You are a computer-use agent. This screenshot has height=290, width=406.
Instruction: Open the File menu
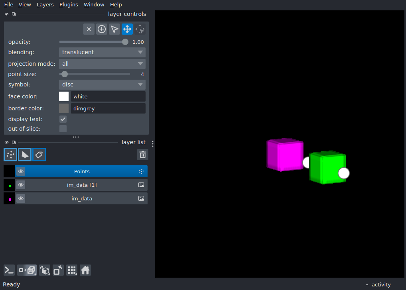coord(8,5)
